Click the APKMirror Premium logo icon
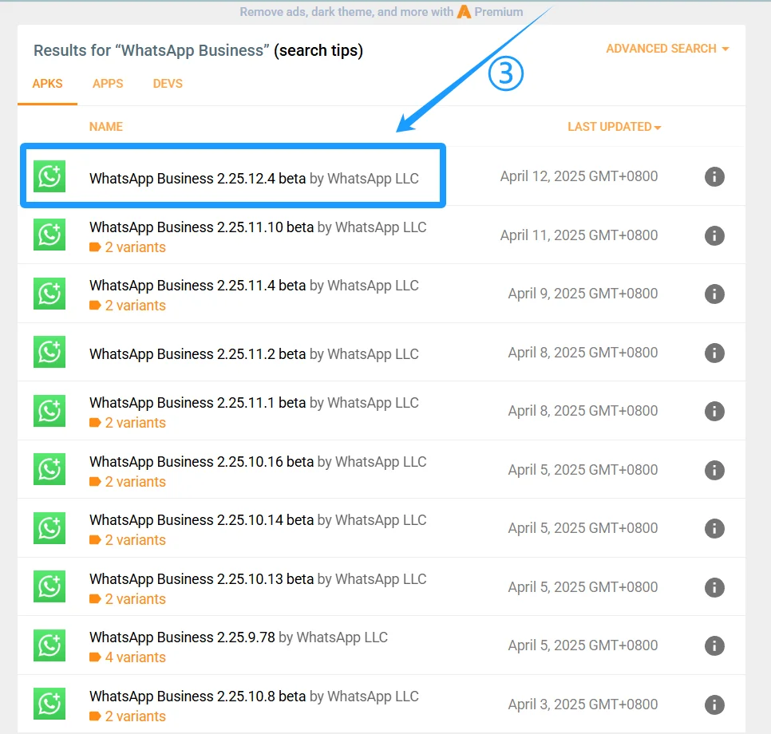Viewport: 771px width, 734px height. (464, 12)
